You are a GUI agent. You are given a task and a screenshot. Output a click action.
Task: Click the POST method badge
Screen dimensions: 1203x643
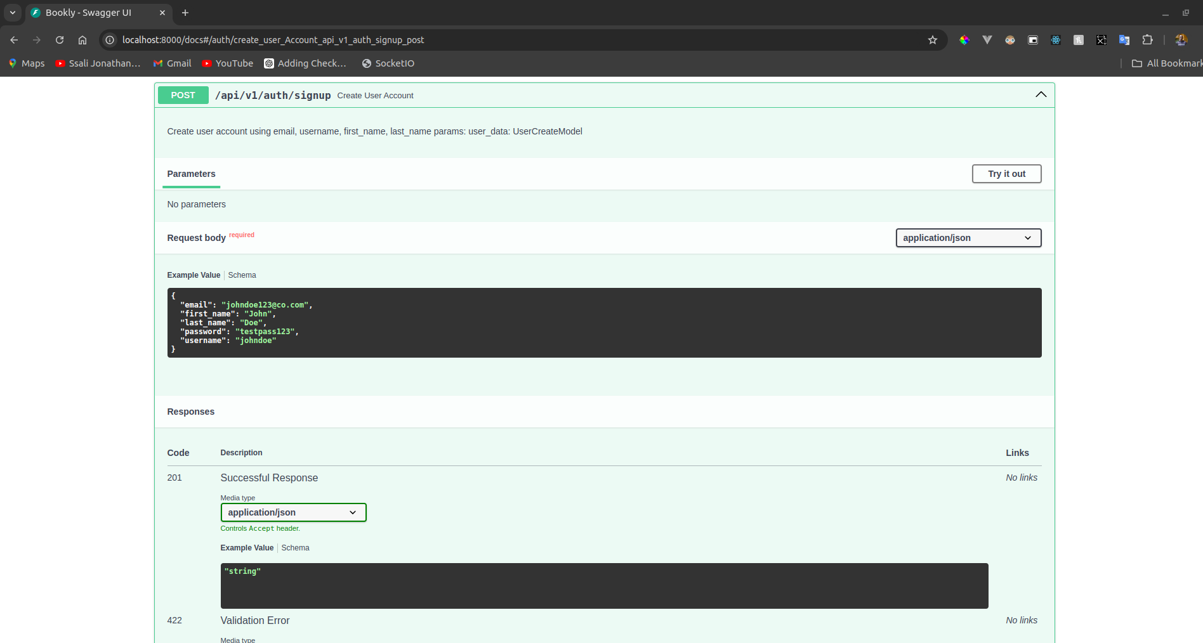pos(183,94)
